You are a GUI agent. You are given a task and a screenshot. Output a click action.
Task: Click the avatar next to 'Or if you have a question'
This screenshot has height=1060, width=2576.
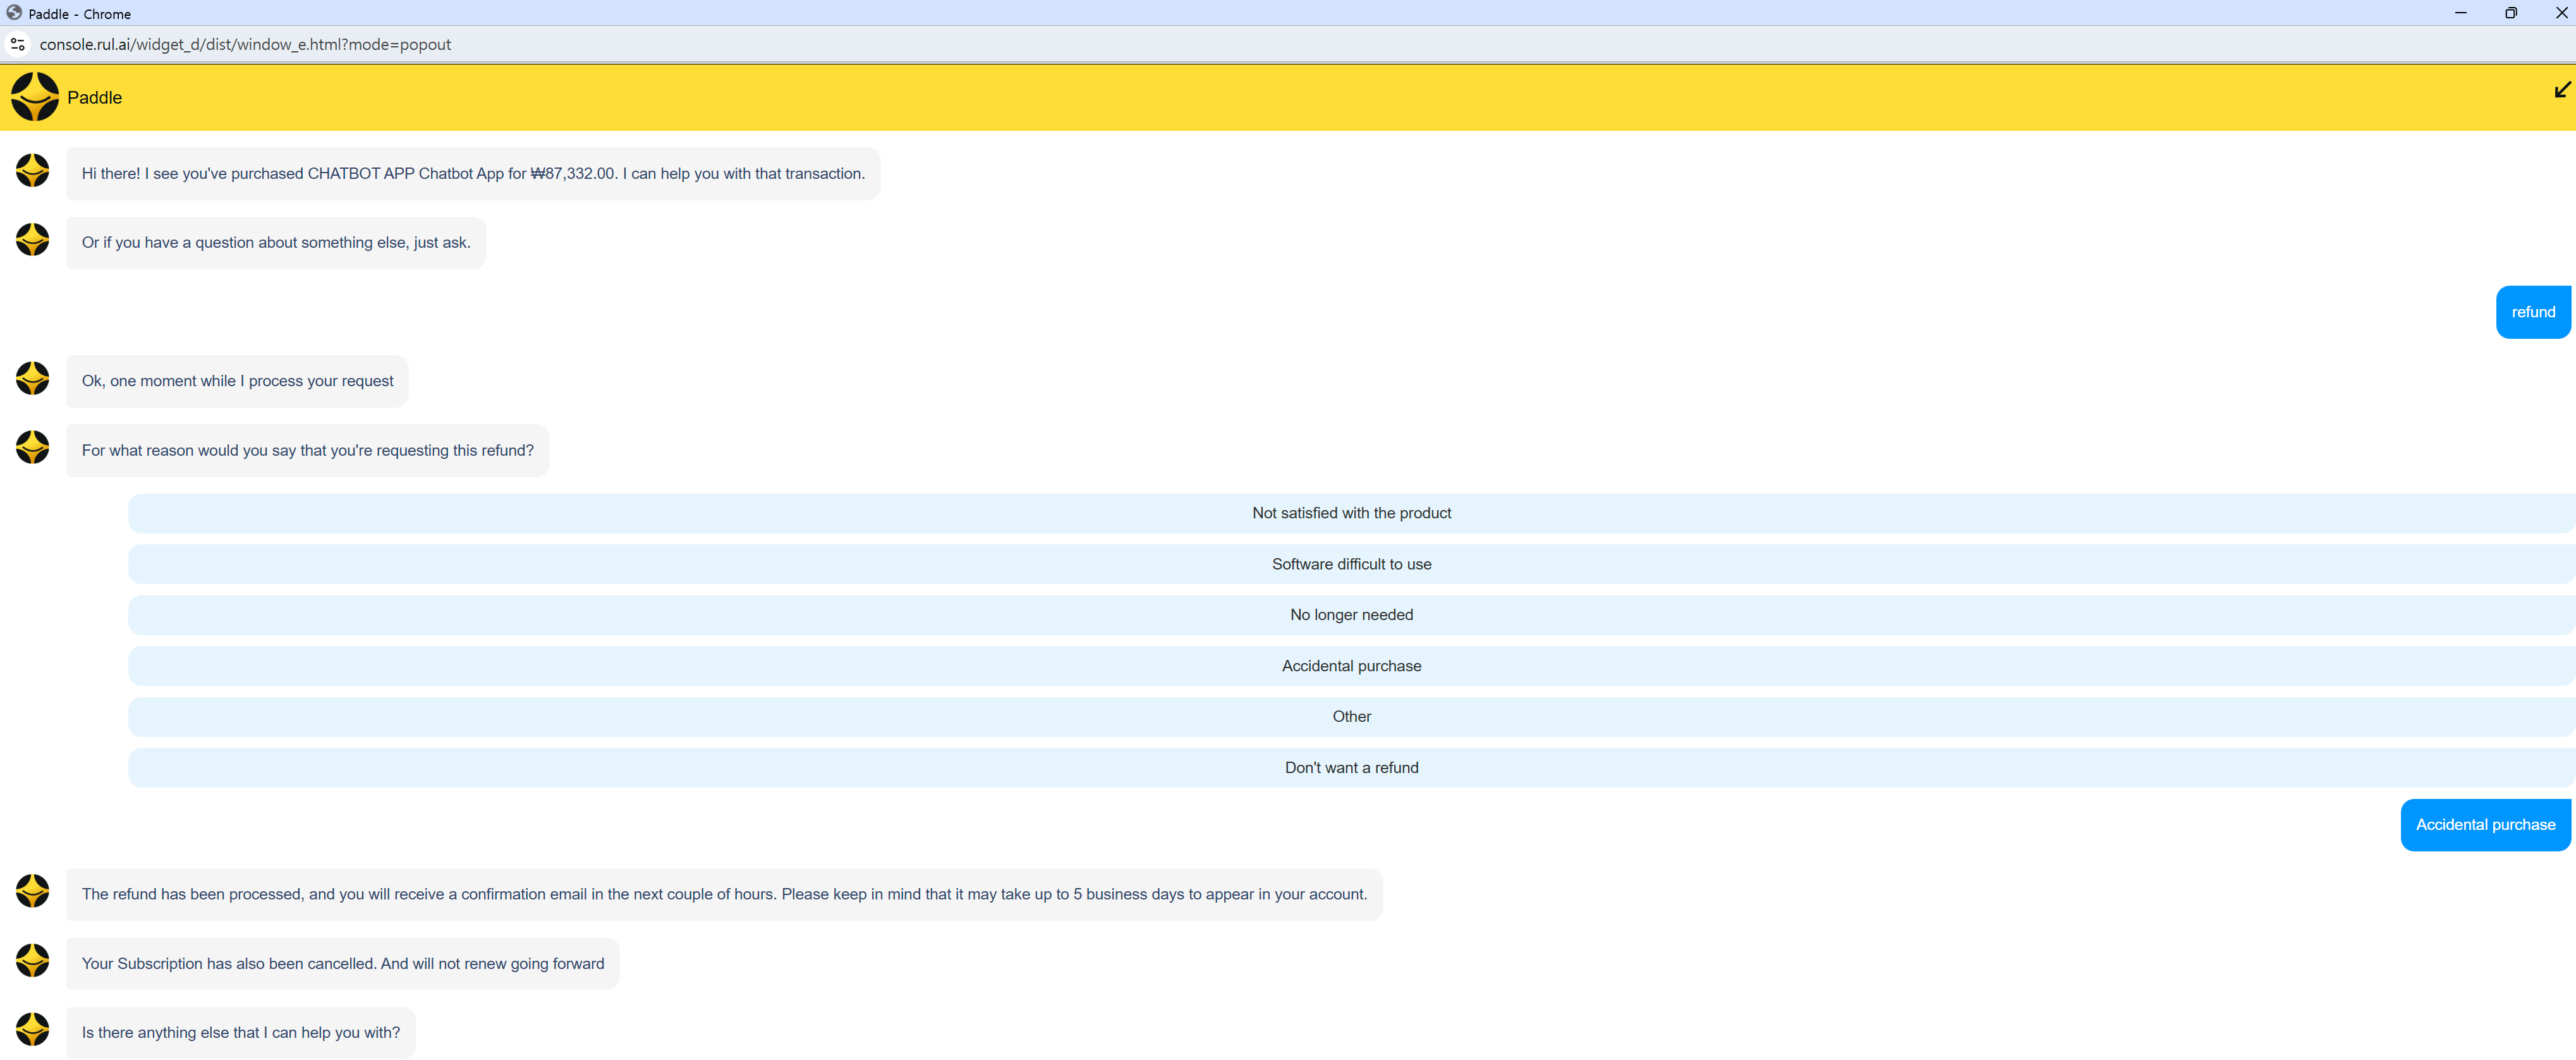tap(33, 240)
